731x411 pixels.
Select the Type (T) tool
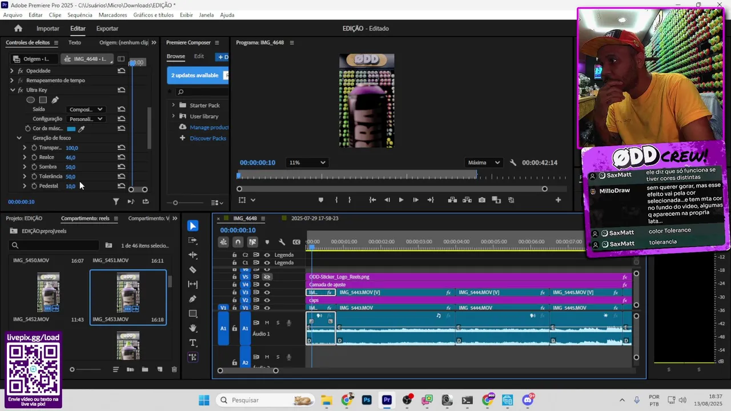pos(192,342)
